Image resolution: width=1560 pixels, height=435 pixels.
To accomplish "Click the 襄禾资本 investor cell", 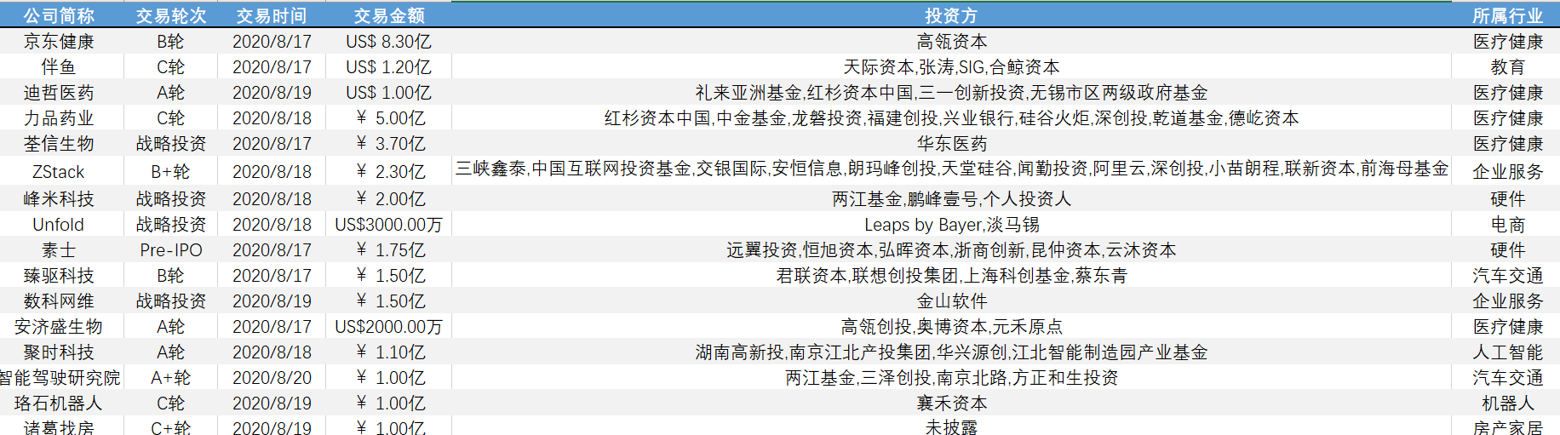I will click(x=951, y=403).
